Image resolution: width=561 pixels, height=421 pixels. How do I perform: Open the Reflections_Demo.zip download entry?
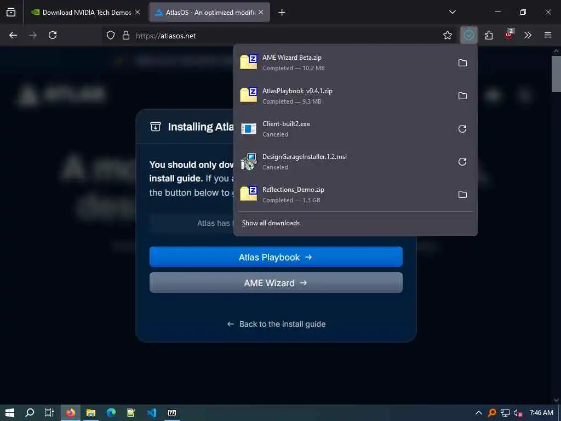tap(355, 195)
